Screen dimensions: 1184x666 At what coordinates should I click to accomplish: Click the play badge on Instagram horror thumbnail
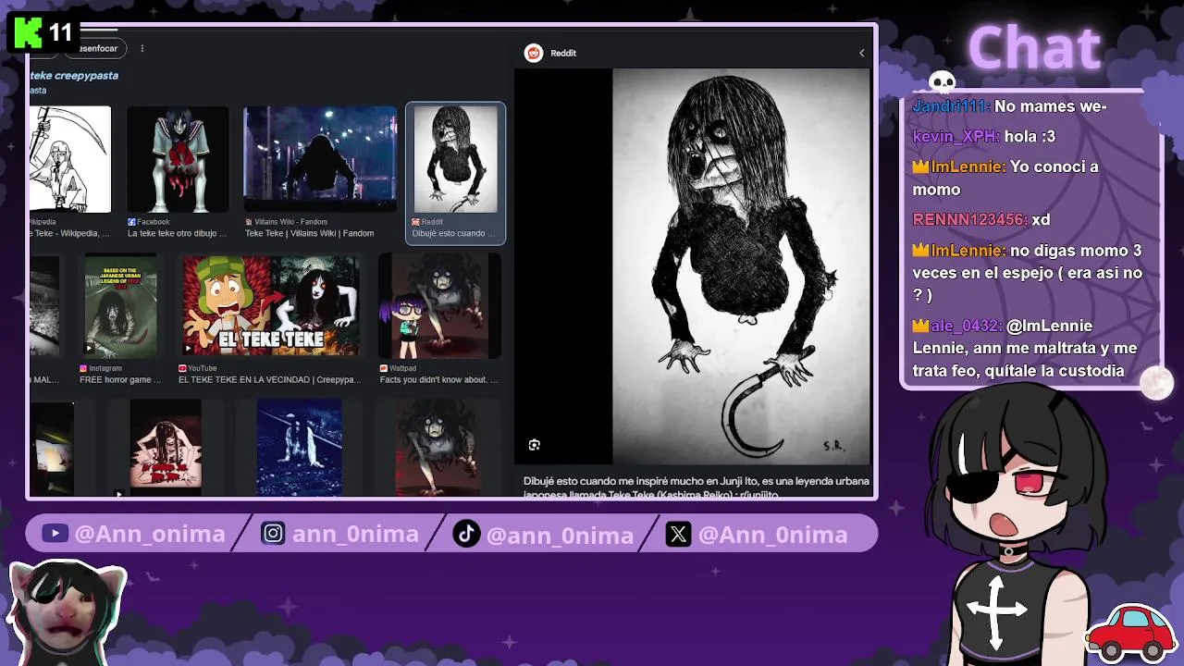(90, 349)
